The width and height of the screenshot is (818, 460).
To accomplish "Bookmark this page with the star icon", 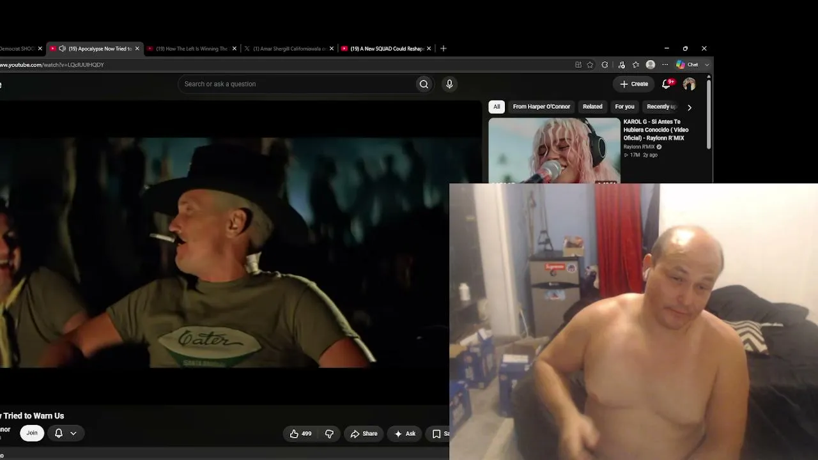I will tap(590, 65).
